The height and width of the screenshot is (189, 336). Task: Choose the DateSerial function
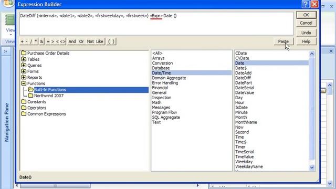pyautogui.click(x=245, y=88)
